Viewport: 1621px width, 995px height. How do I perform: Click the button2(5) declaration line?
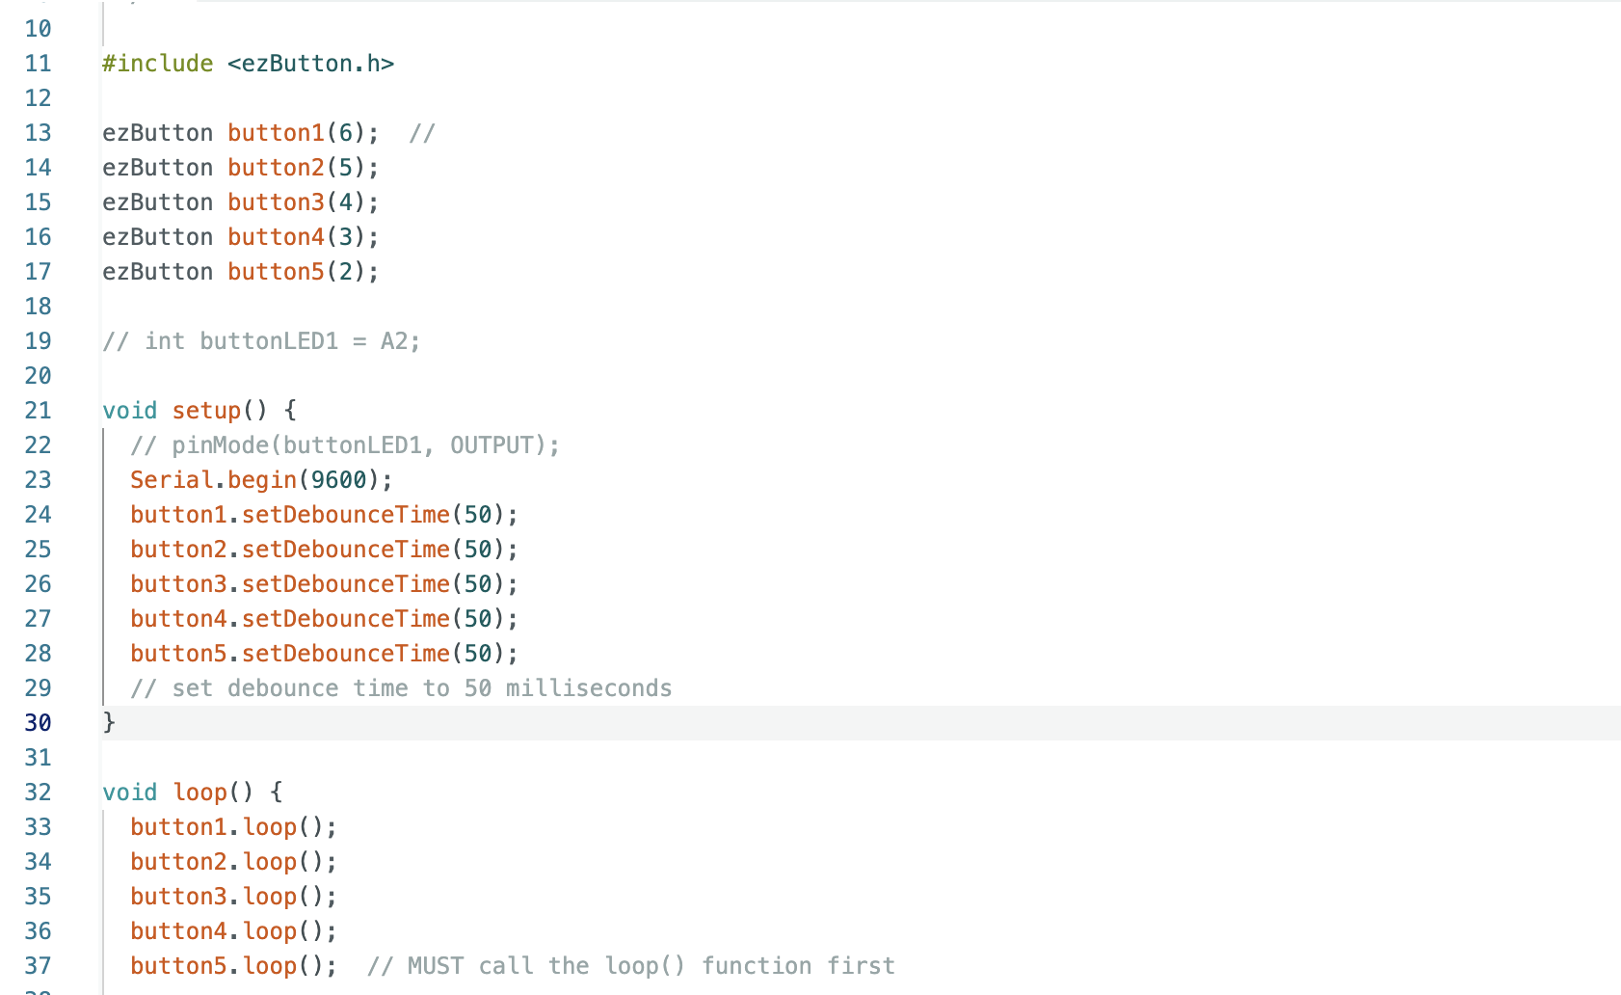coord(241,168)
